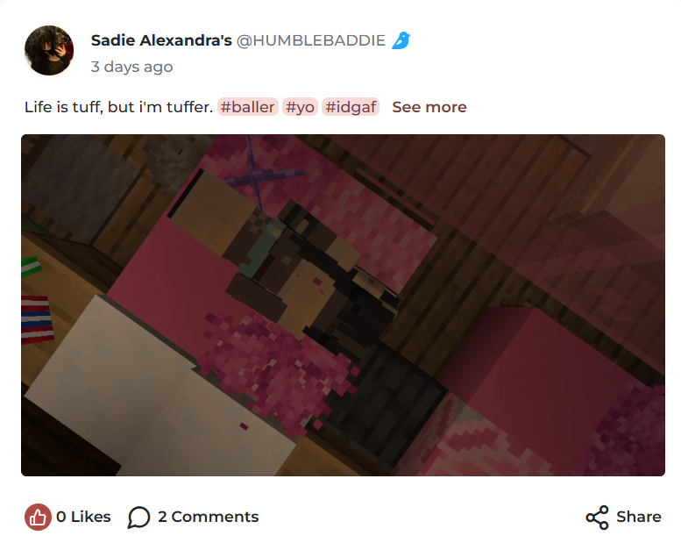Click the share network icon
Screen dimensions: 681x550
point(597,517)
